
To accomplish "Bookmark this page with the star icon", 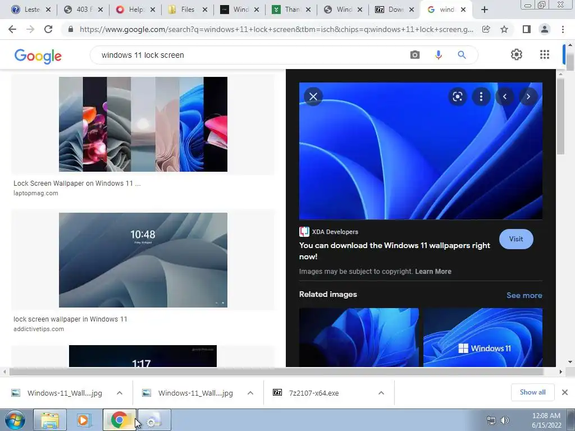I will [505, 29].
